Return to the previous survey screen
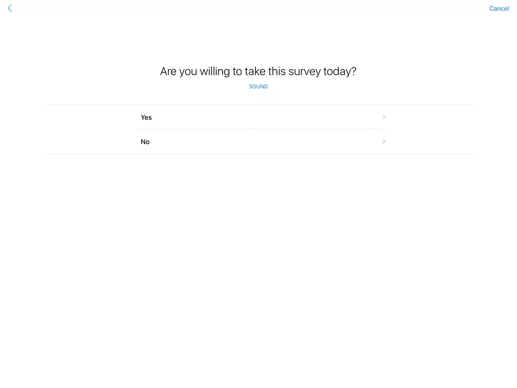Viewport: 517px width, 388px height. click(10, 8)
